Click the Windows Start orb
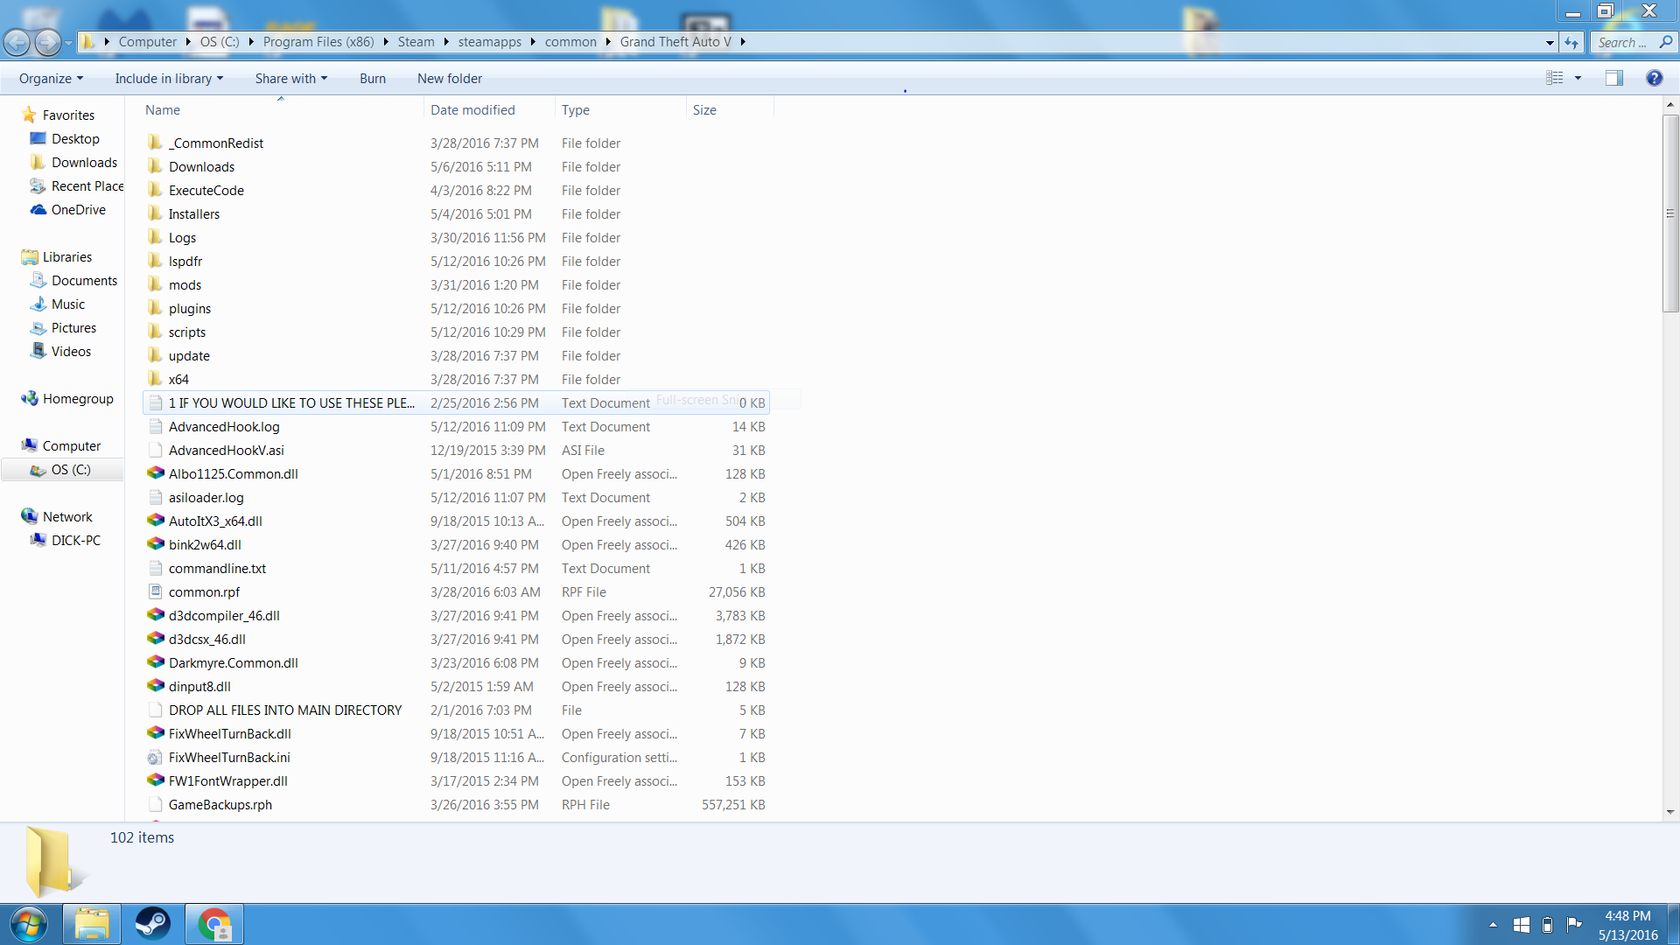The height and width of the screenshot is (945, 1680). click(29, 924)
